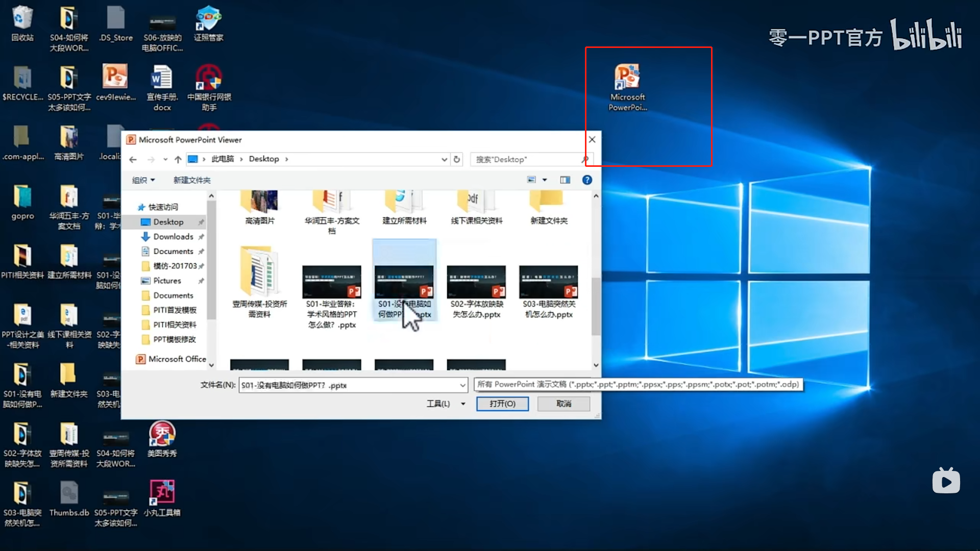Viewport: 980px width, 551px height.
Task: Click the navigation back arrow
Action: [133, 159]
